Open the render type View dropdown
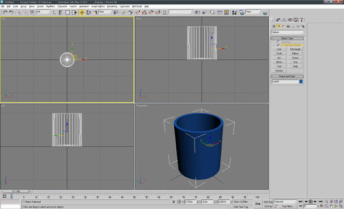Viewport: 344px width, 209px height. [x=253, y=12]
